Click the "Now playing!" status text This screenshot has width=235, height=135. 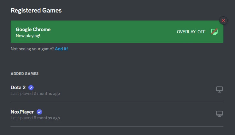[28, 35]
